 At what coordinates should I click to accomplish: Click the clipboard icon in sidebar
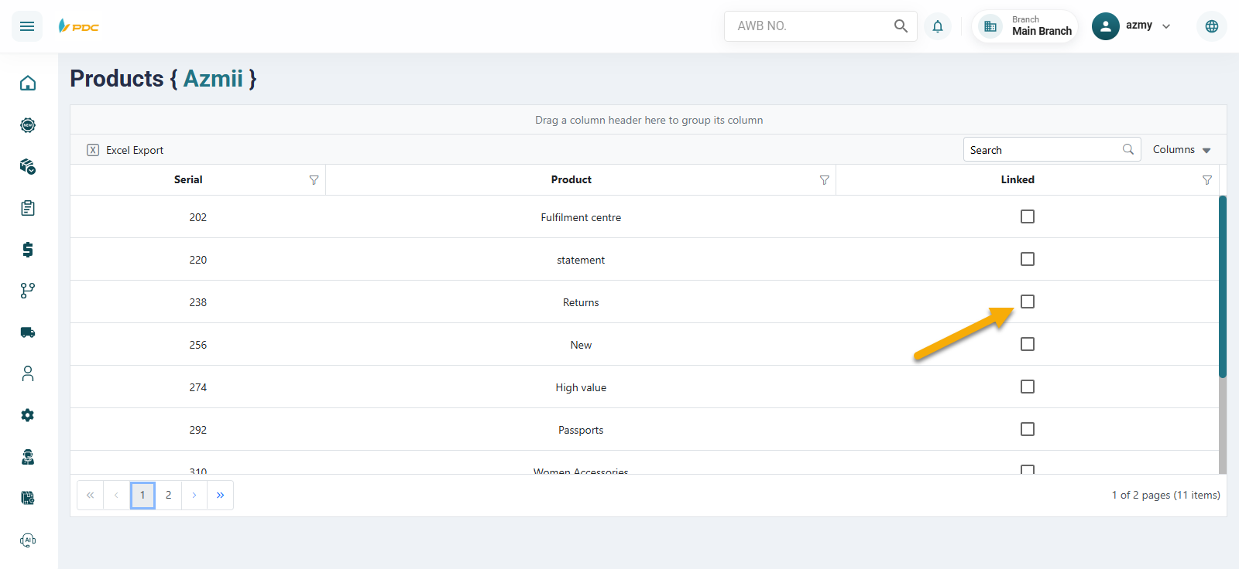tap(28, 208)
